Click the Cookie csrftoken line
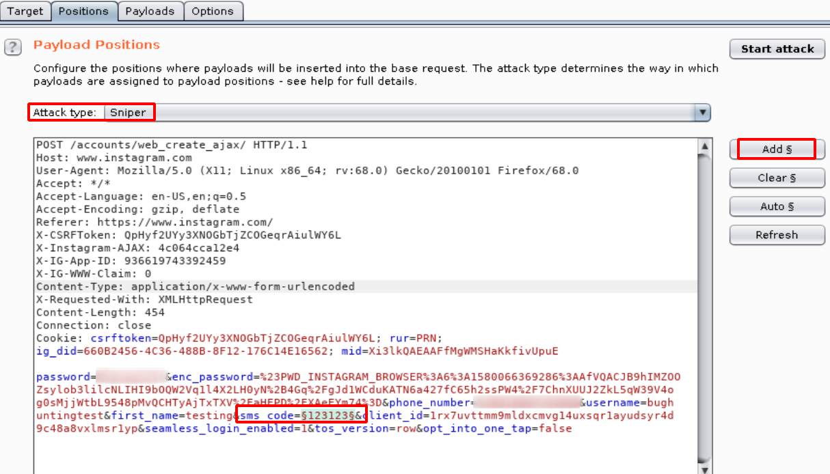The height and width of the screenshot is (474, 830). click(x=239, y=339)
